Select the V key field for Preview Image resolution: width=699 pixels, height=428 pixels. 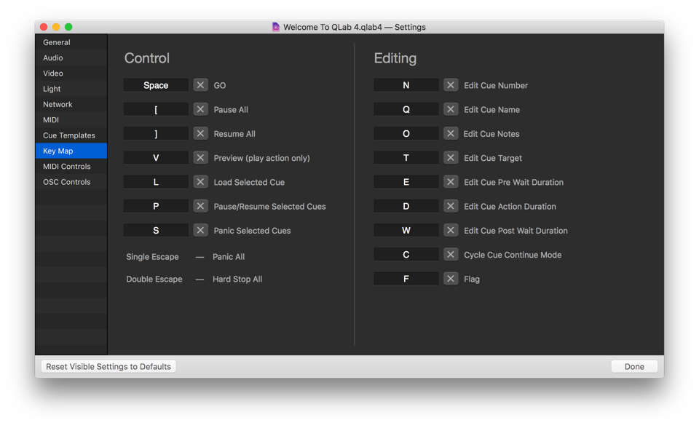[156, 158]
